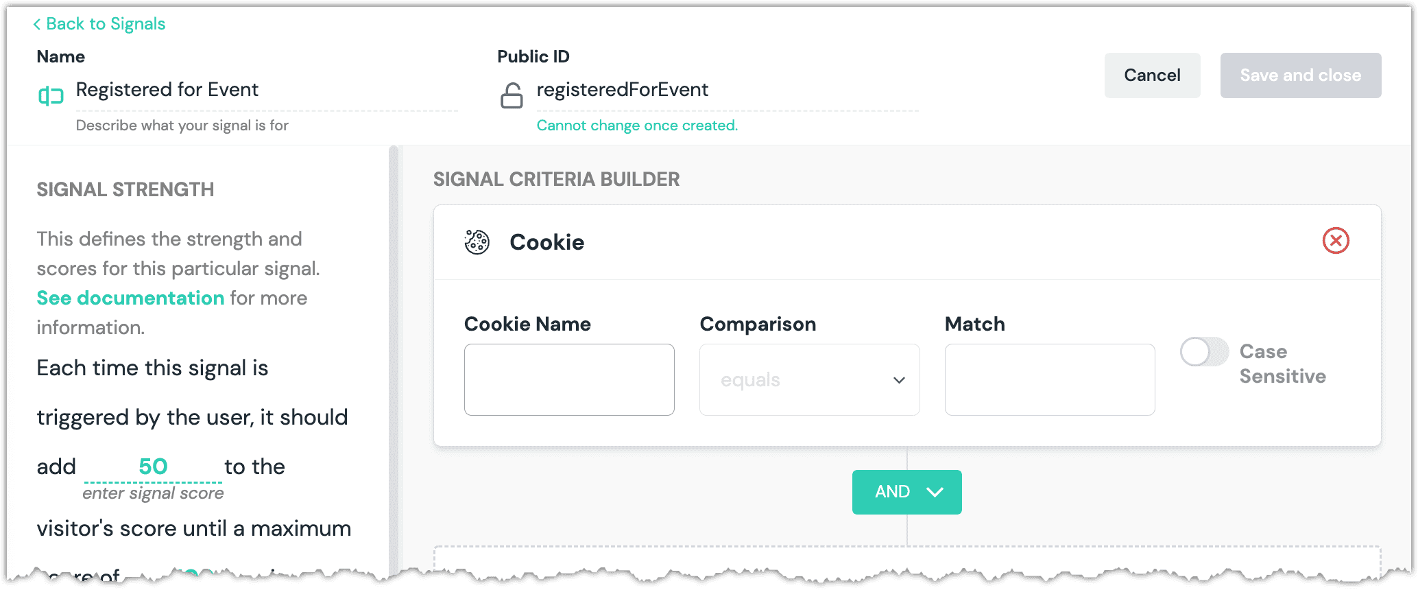
Task: Click the registeredForEvent Public ID field
Action: (x=725, y=91)
